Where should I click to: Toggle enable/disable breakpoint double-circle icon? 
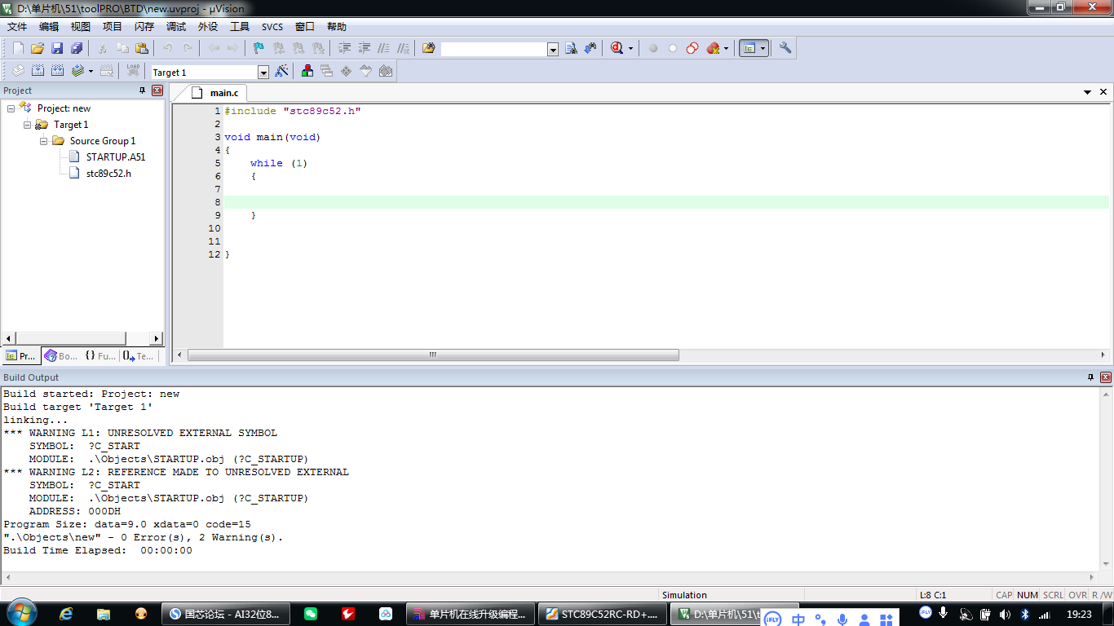pyautogui.click(x=692, y=49)
